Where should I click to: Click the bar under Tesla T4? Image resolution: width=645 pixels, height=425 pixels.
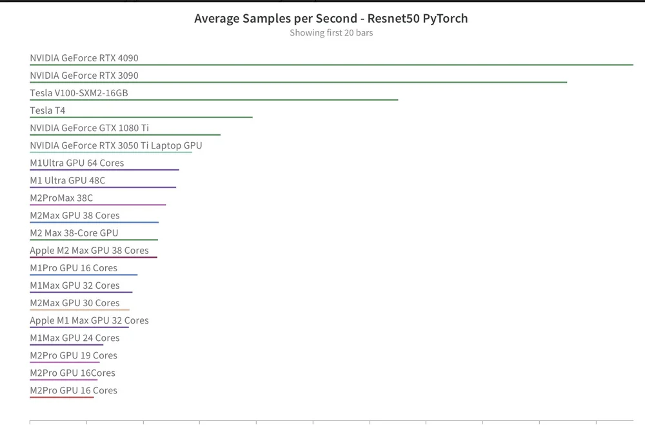(x=141, y=118)
